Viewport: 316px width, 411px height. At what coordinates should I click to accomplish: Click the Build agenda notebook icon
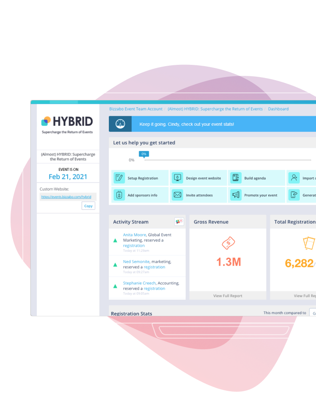(236, 178)
